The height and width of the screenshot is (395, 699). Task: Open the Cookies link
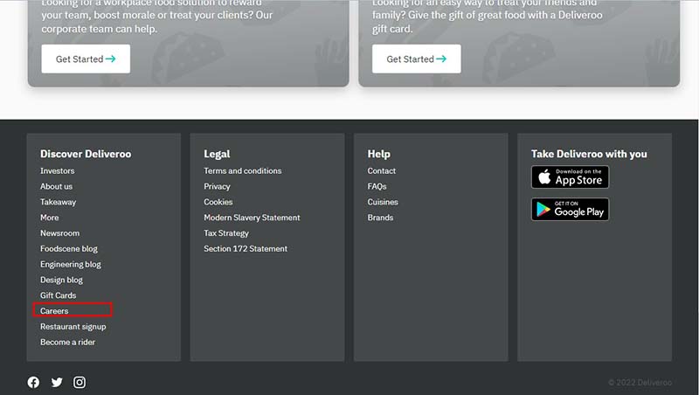coord(218,202)
